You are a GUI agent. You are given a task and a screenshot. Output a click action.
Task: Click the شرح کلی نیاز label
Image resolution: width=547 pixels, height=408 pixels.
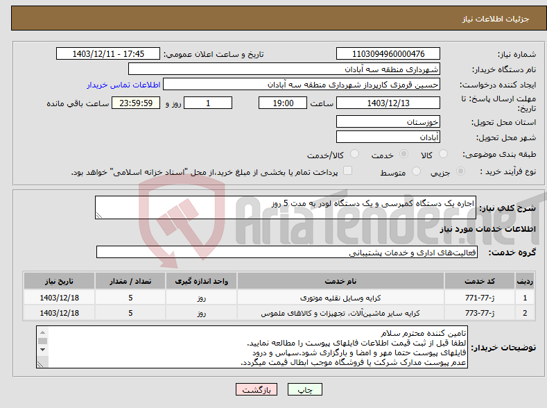coord(507,208)
